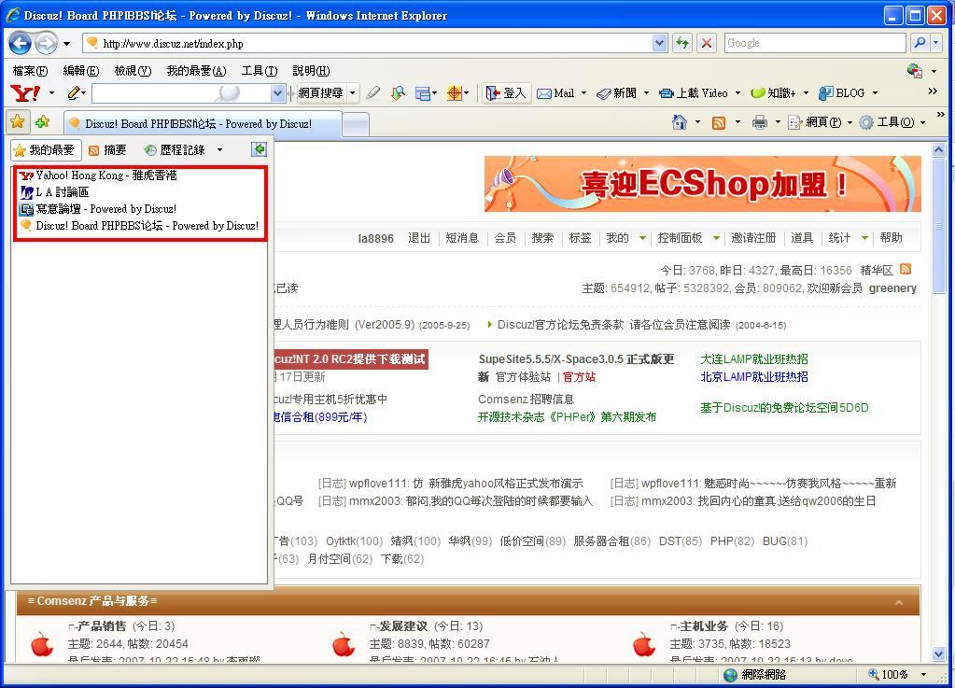Open the Yahoo toolbar window layout icon
Viewport: 955px width, 688px height.
tap(423, 93)
